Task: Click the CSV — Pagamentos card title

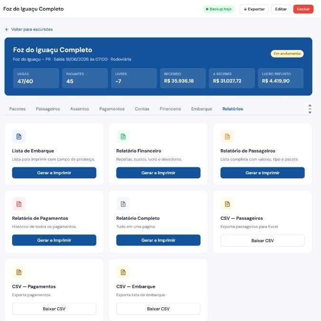Action: (34, 286)
